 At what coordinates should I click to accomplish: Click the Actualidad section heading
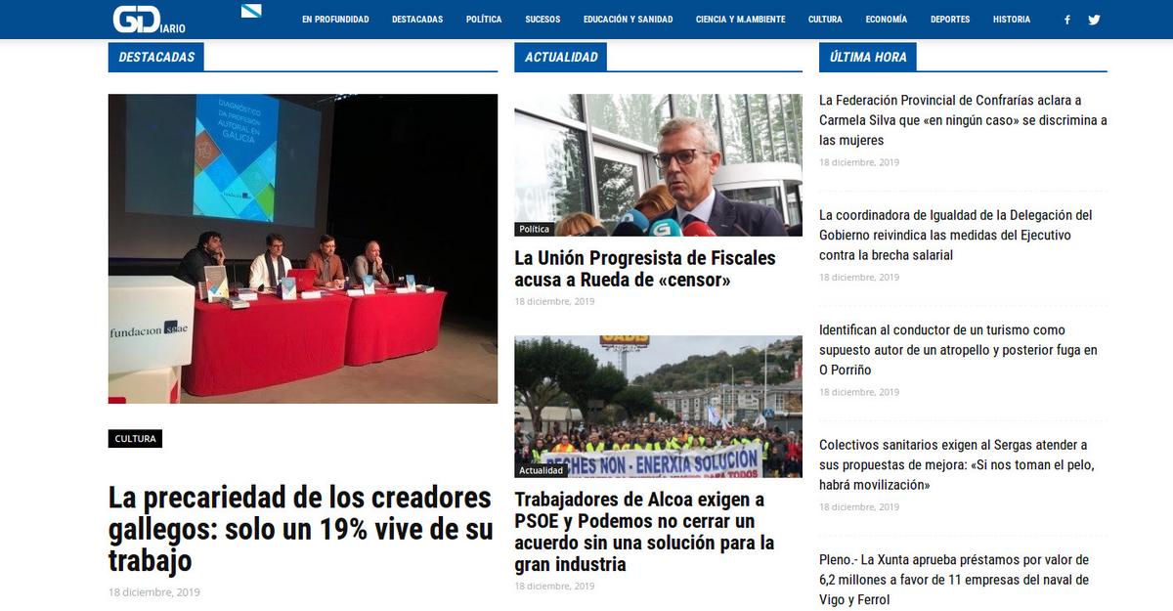[x=561, y=57]
